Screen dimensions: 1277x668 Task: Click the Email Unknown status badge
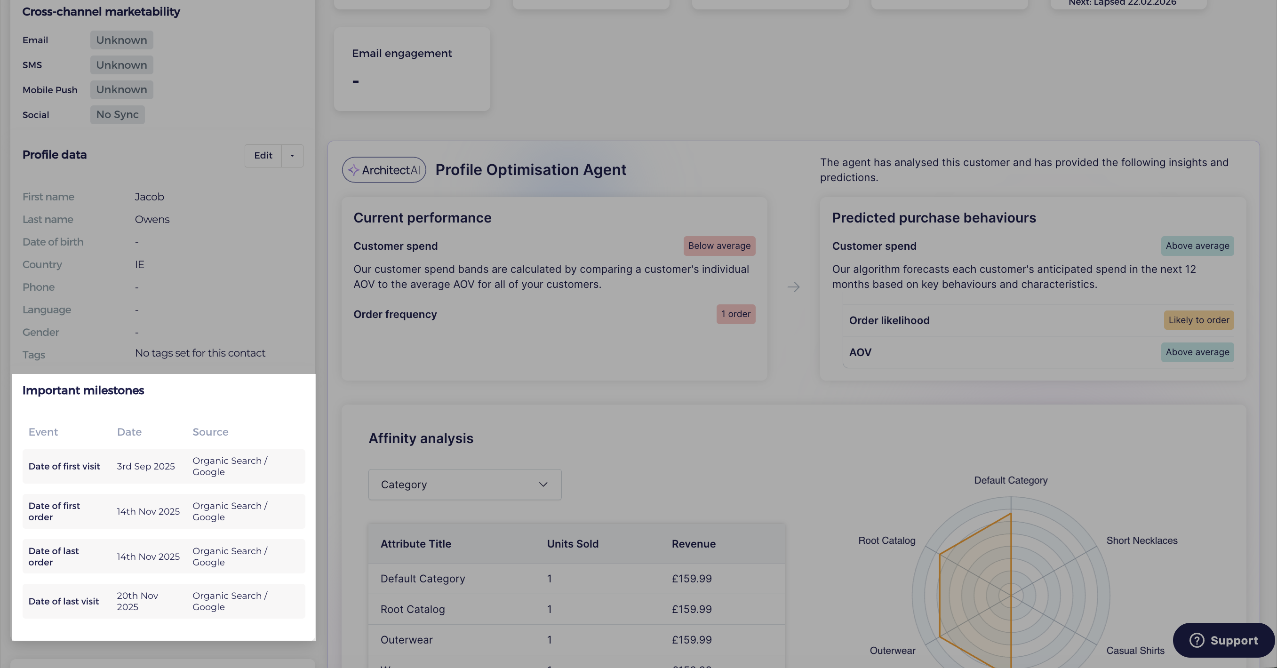click(x=121, y=40)
